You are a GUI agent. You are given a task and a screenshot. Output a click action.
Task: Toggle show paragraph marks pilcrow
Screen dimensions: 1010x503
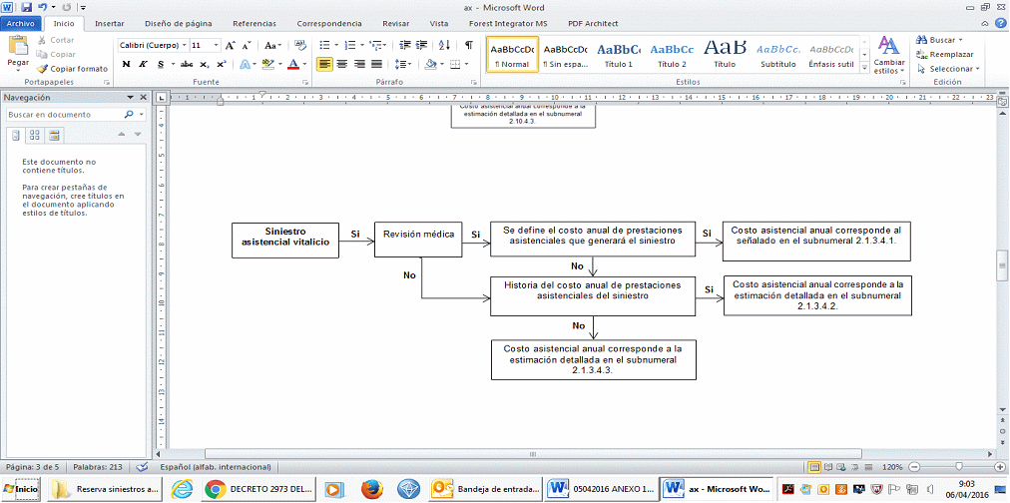click(469, 45)
